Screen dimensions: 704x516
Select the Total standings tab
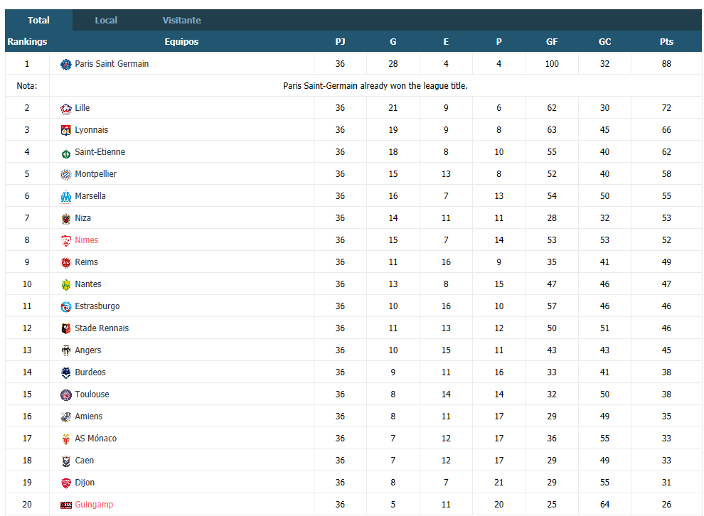coord(38,20)
